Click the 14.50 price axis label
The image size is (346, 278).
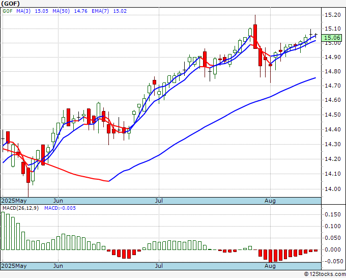pyautogui.click(x=333, y=115)
